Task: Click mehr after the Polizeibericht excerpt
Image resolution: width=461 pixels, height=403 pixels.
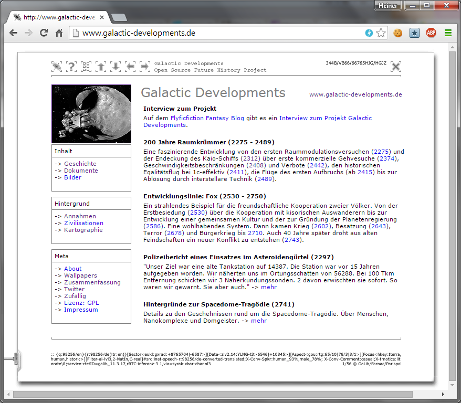Action: [269, 287]
